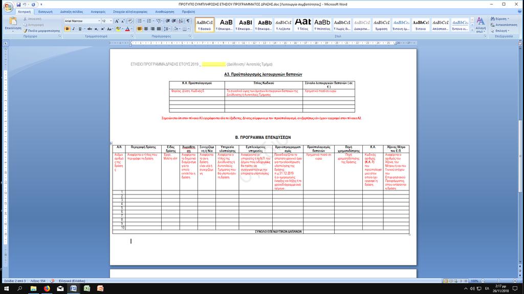
Task: Apply the Βασικό (Normal) style
Action: pos(205,24)
